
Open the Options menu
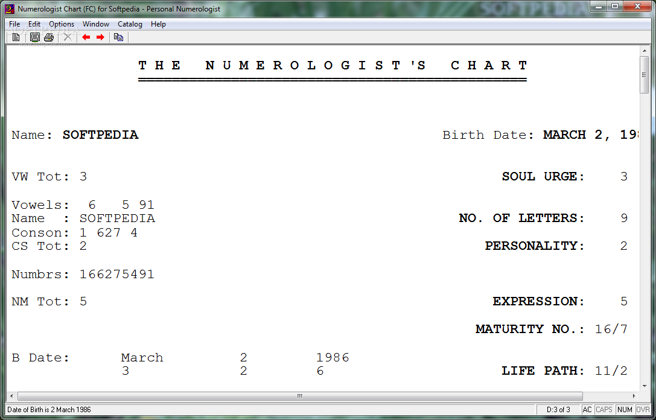click(62, 24)
